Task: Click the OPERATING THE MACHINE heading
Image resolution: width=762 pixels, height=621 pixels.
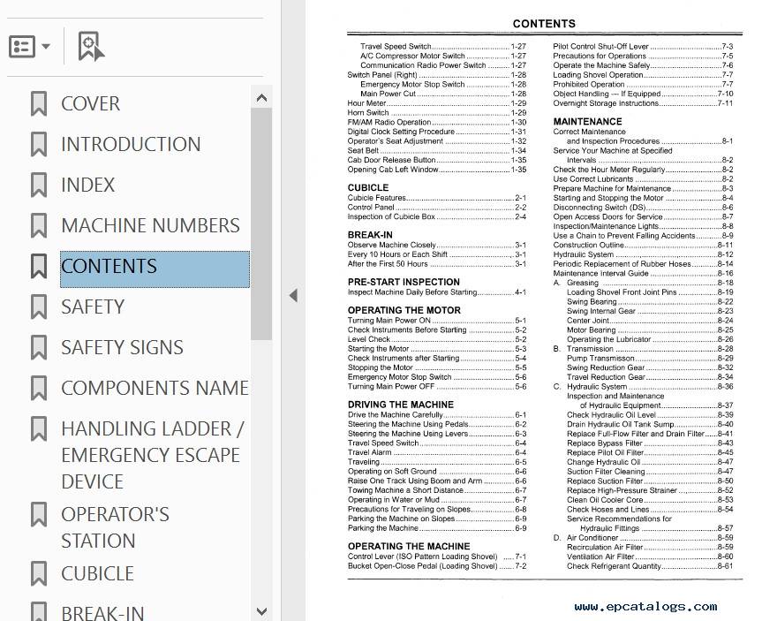Action: (x=409, y=547)
